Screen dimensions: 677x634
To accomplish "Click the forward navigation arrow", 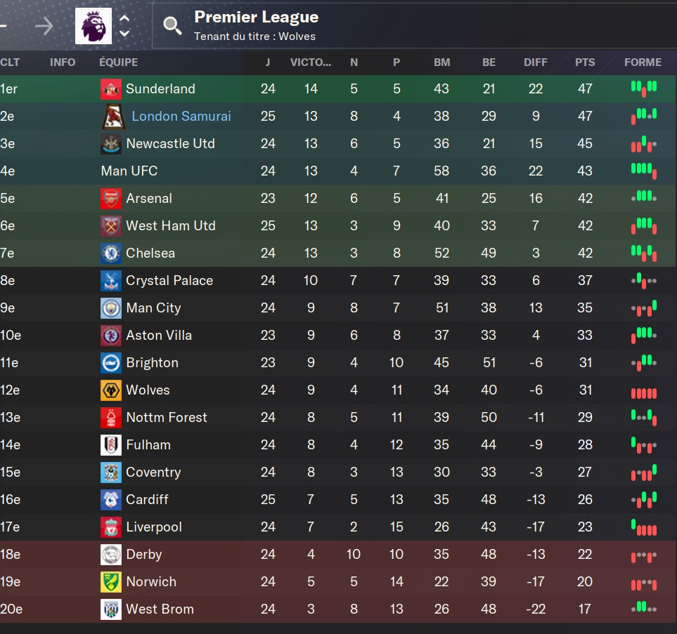I will coord(44,26).
